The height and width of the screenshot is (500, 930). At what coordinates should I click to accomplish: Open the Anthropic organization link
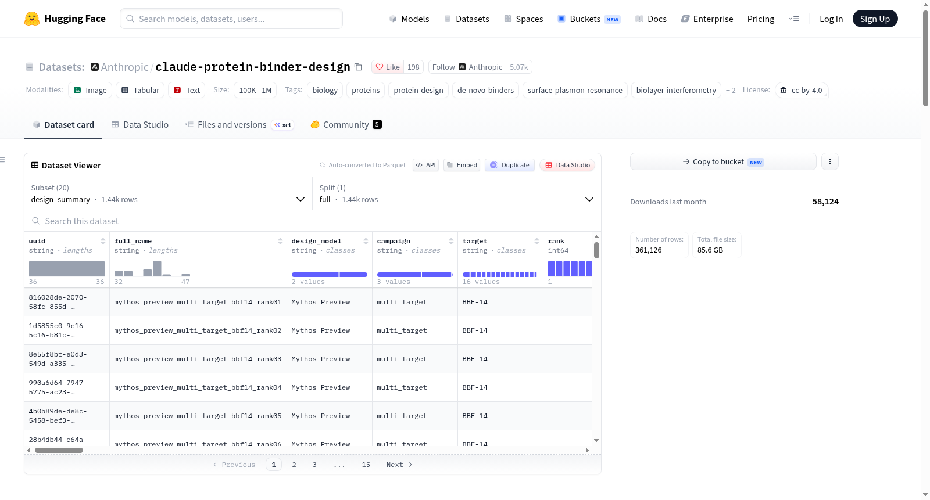tap(125, 67)
